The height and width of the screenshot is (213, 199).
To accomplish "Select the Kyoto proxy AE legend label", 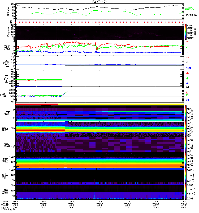I will tap(189, 8).
